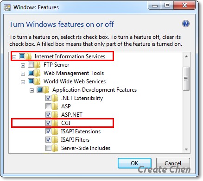
Task: Click the folder icon beside FTP Server
Action: [38, 65]
